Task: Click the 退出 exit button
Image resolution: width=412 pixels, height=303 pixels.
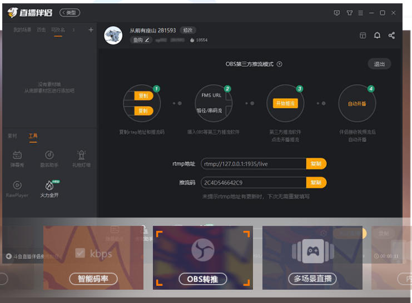Action: (379, 64)
